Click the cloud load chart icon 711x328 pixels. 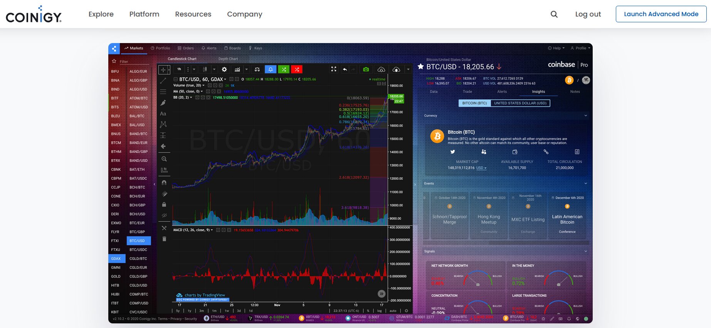(381, 69)
